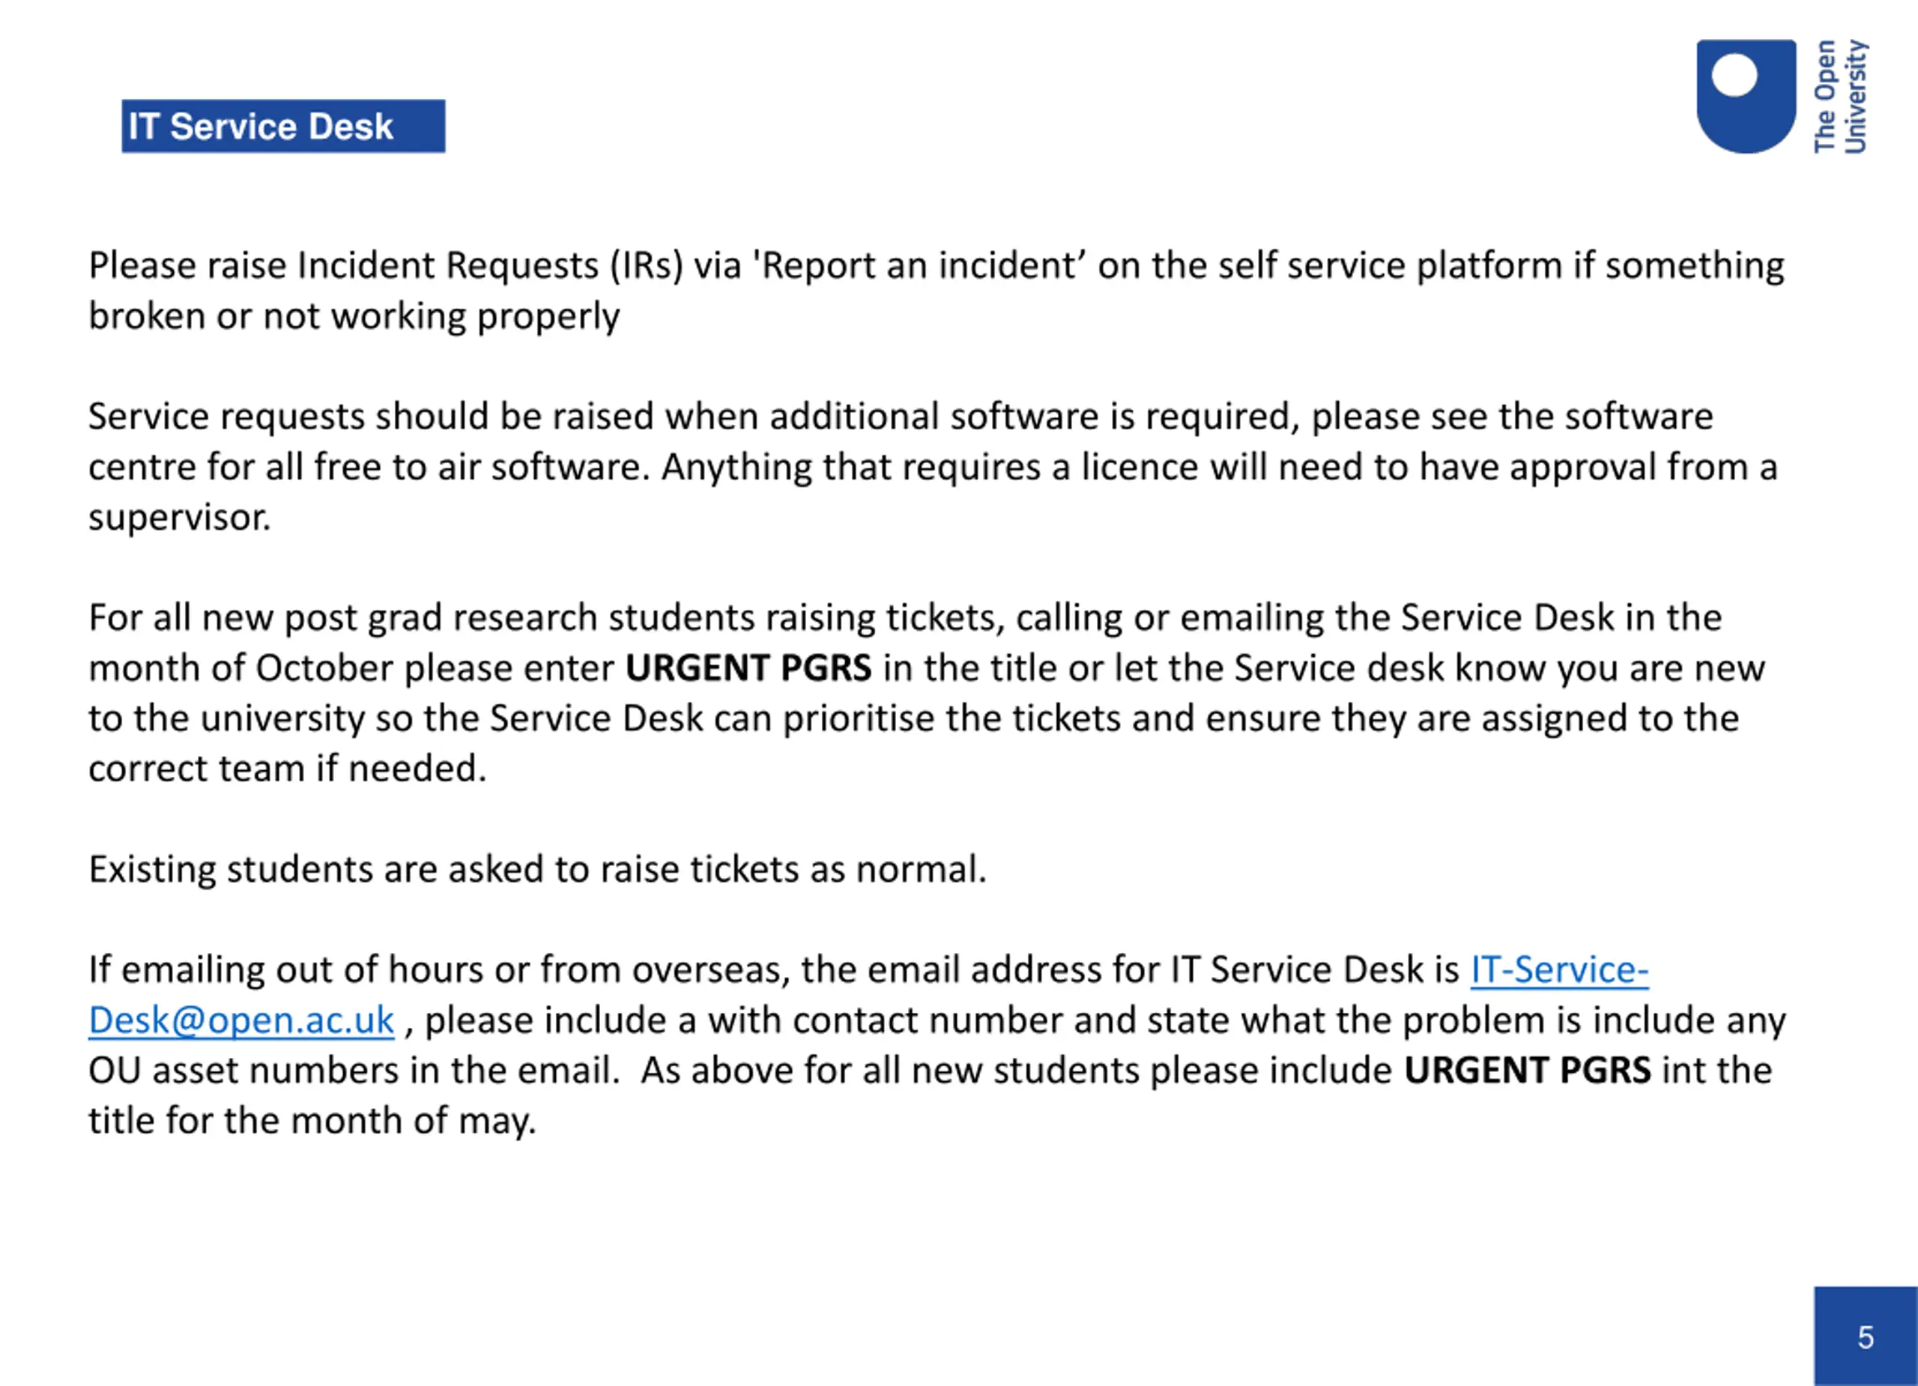Click 'Existing students are asked' sentence
Viewport: 1918px width, 1386px height.
(x=338, y=870)
